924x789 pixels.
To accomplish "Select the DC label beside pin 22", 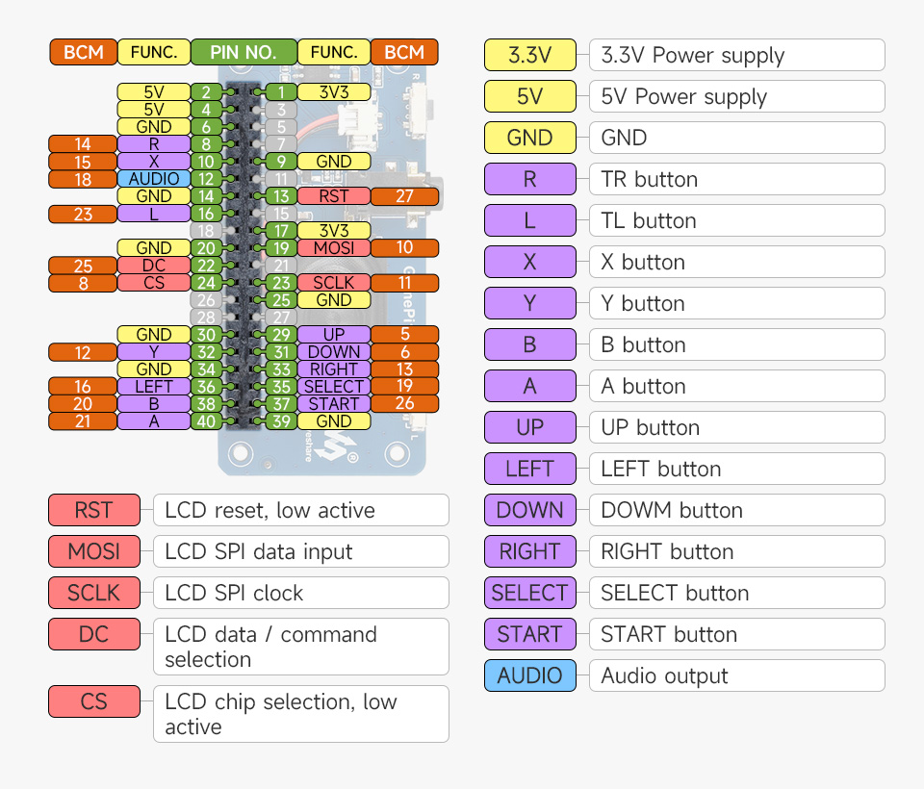I will click(x=153, y=266).
